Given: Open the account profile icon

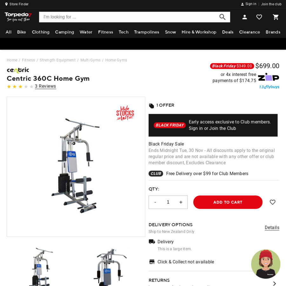Looking at the screenshot, I should click(x=244, y=17).
